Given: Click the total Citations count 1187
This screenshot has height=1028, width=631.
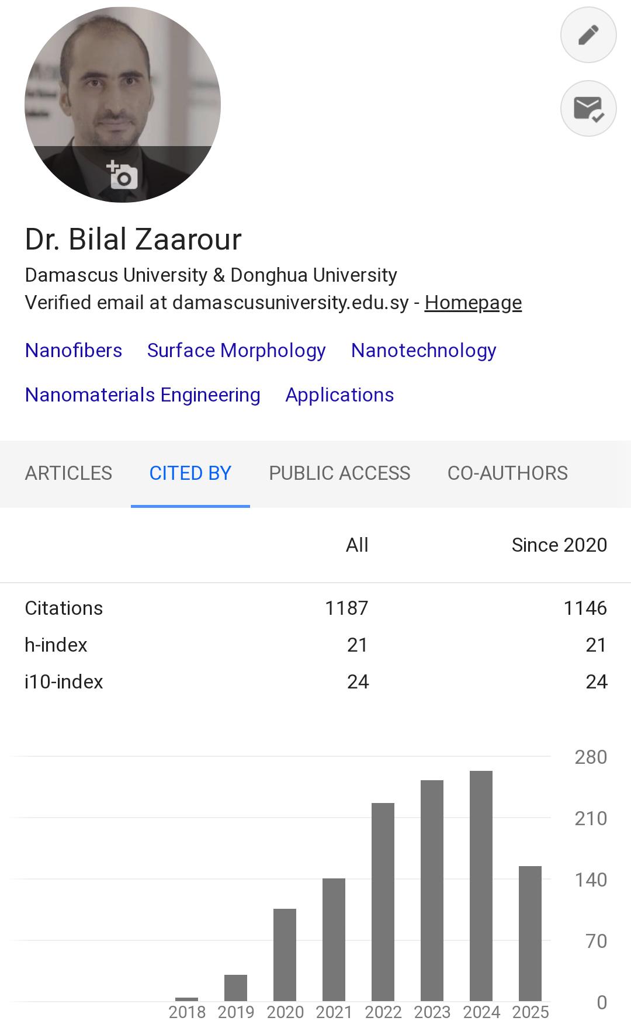Looking at the screenshot, I should (346, 608).
